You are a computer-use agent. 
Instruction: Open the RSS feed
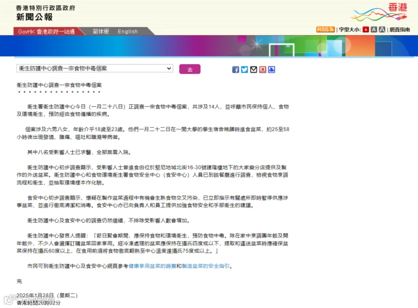point(325,30)
